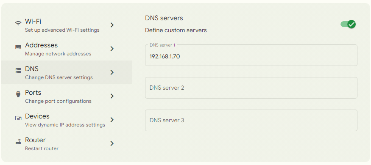Click 'Manage network addresses' text
Viewport: 371px width, 165px height.
58,54
